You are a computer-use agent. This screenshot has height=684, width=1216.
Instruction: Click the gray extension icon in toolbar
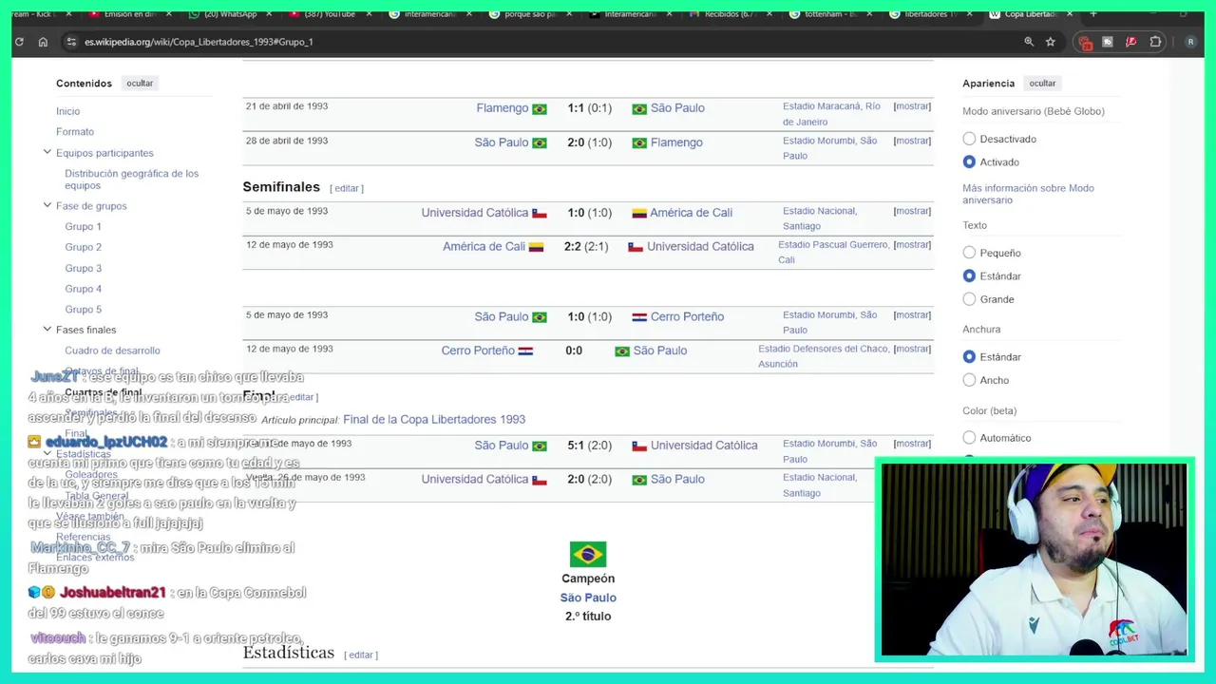coord(1108,42)
